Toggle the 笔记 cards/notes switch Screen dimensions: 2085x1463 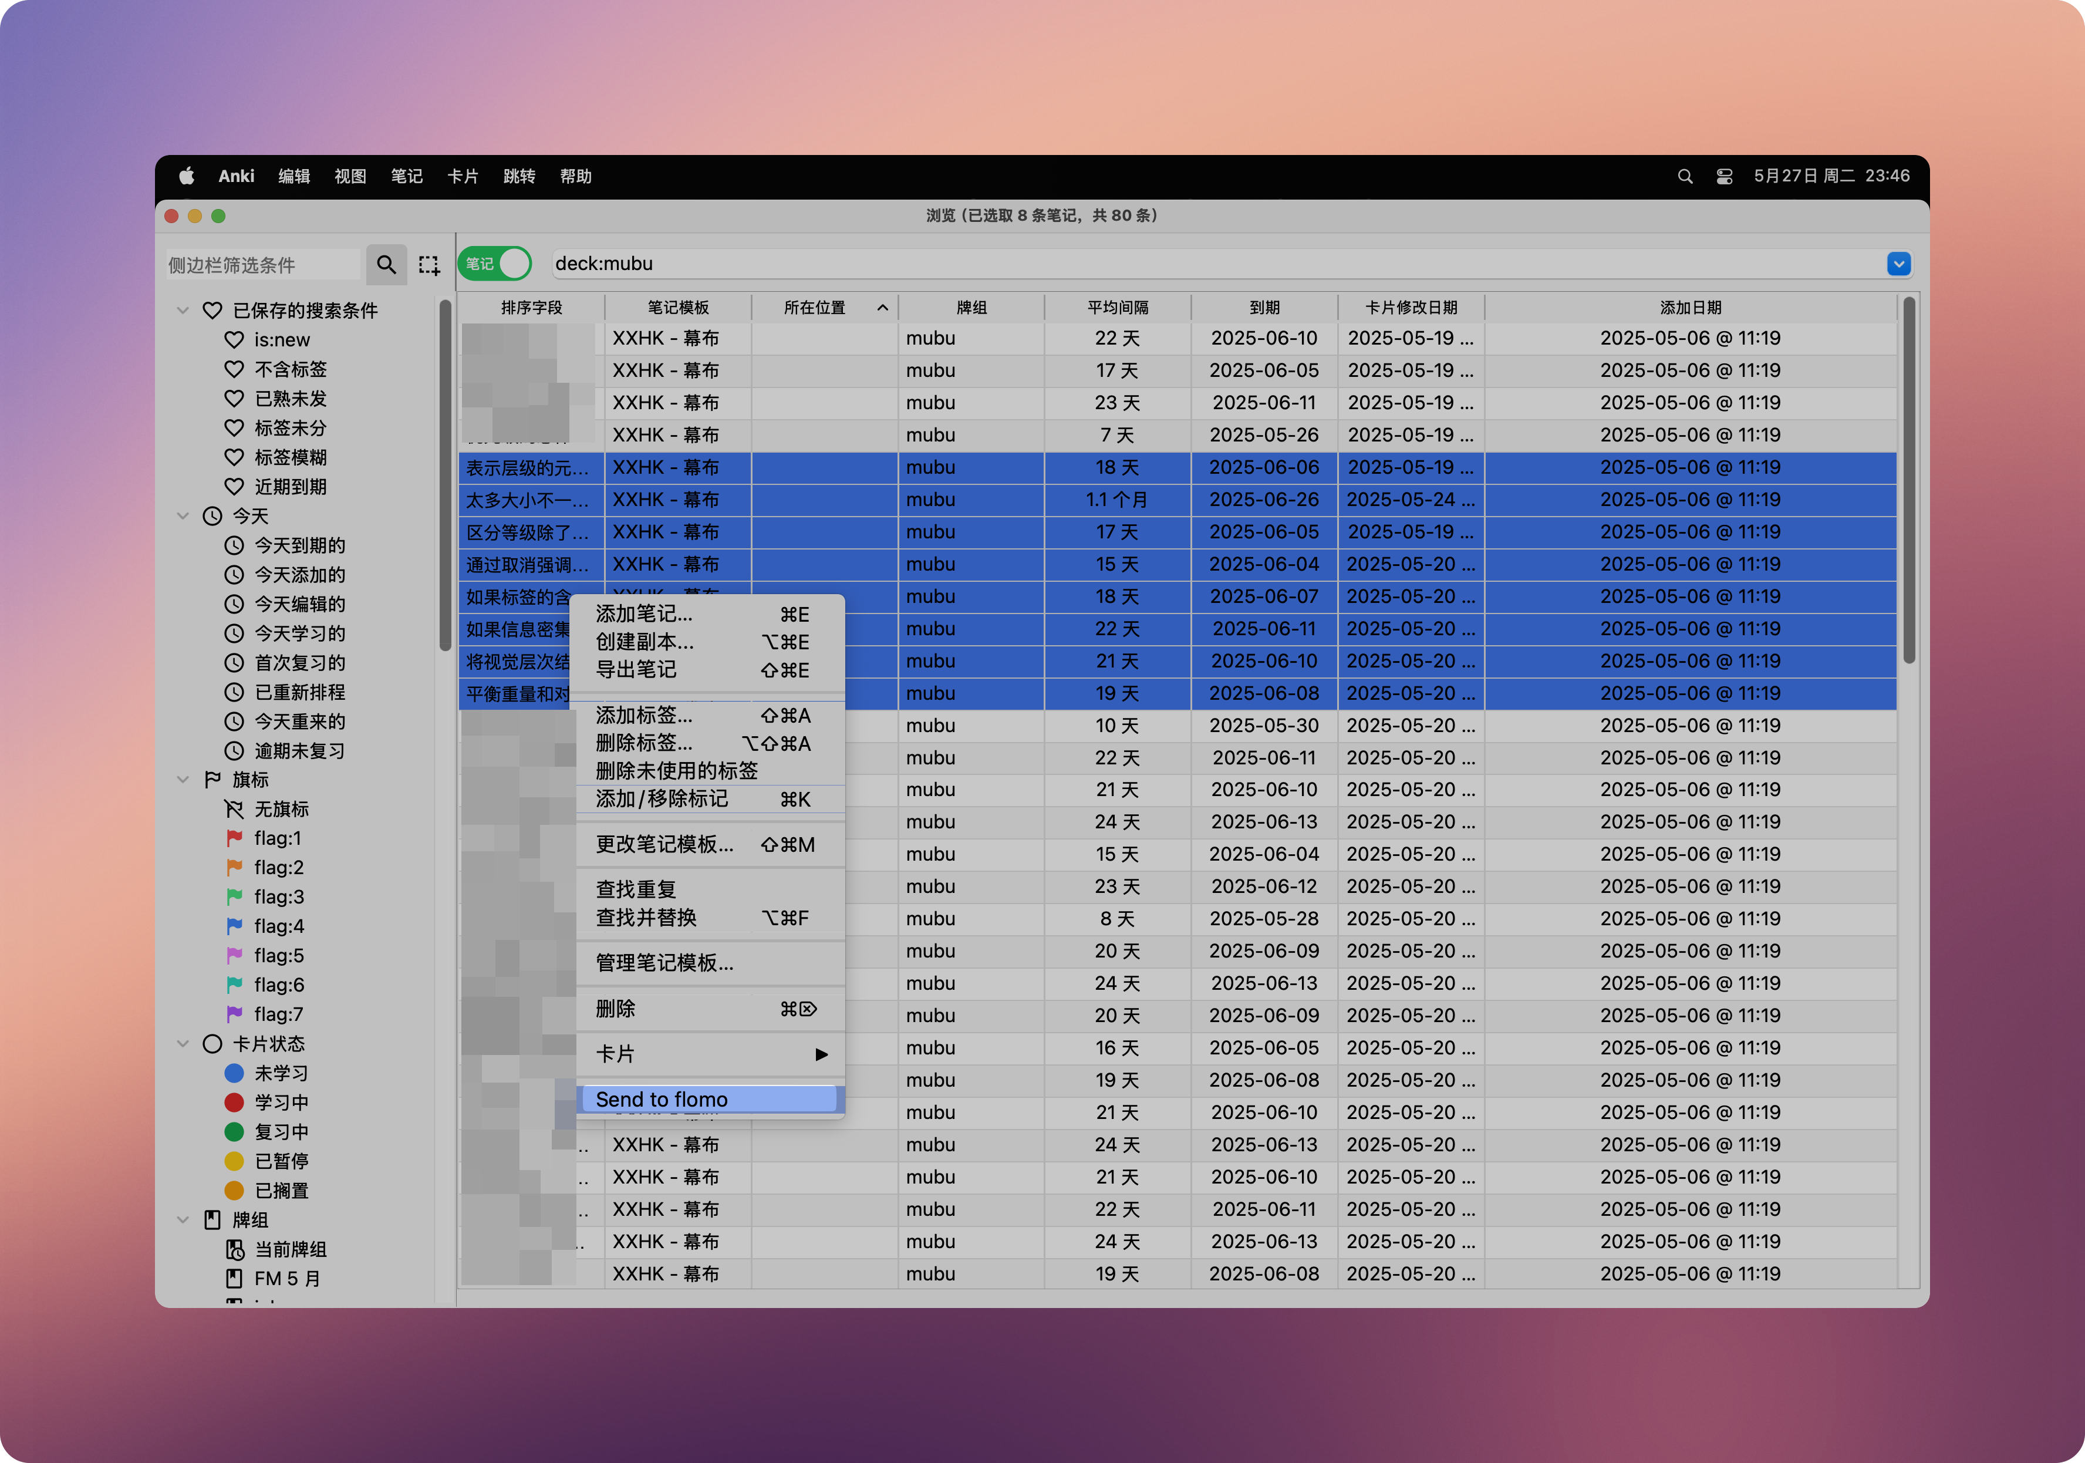coord(495,264)
